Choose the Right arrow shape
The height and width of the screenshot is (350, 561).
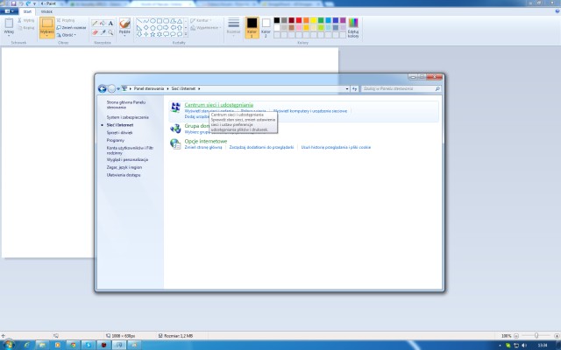pyautogui.click(x=167, y=27)
